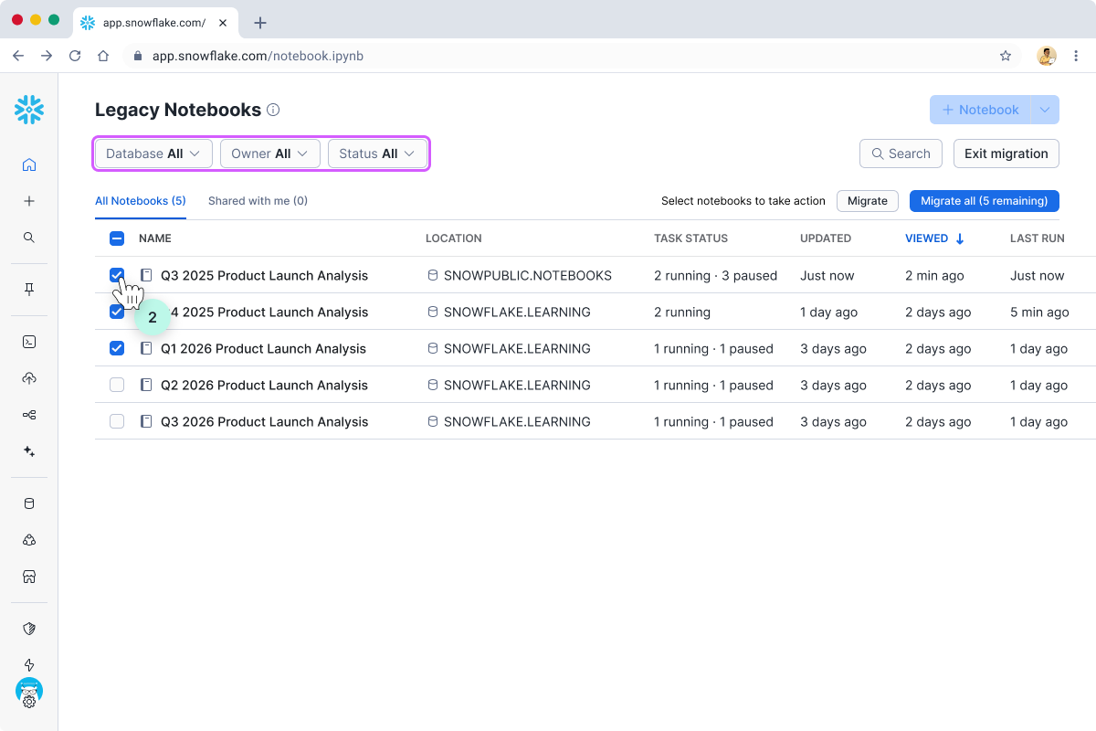Check the Q2 2026 Product Launch checkbox
The height and width of the screenshot is (731, 1096).
point(117,385)
